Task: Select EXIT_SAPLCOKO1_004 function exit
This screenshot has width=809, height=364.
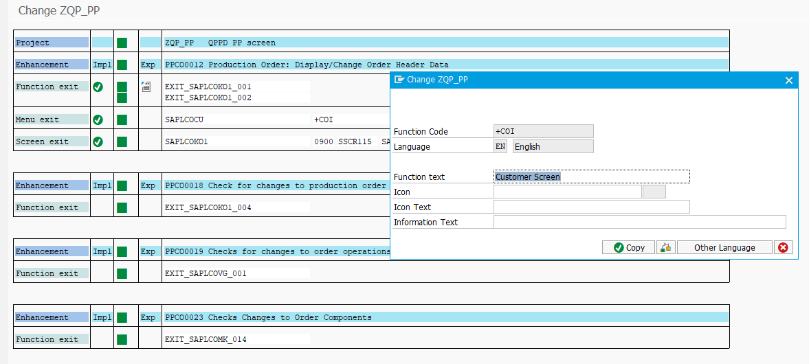Action: pyautogui.click(x=208, y=207)
